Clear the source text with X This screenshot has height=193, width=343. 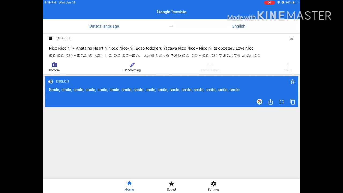click(x=292, y=39)
